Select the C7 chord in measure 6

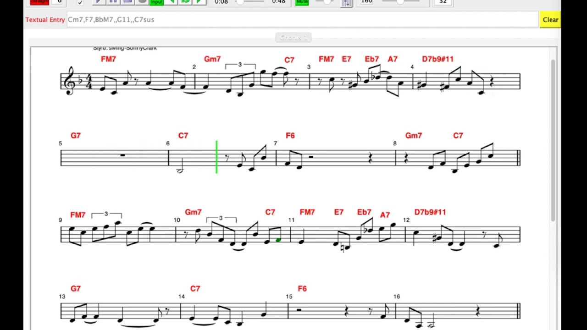pyautogui.click(x=183, y=136)
